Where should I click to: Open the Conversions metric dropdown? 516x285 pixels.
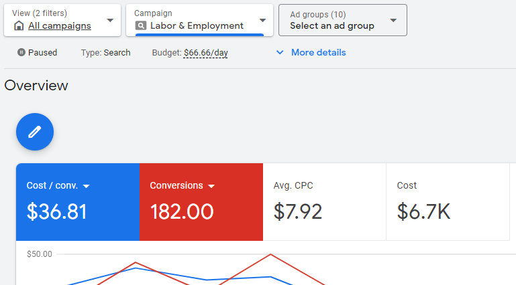[x=211, y=186]
